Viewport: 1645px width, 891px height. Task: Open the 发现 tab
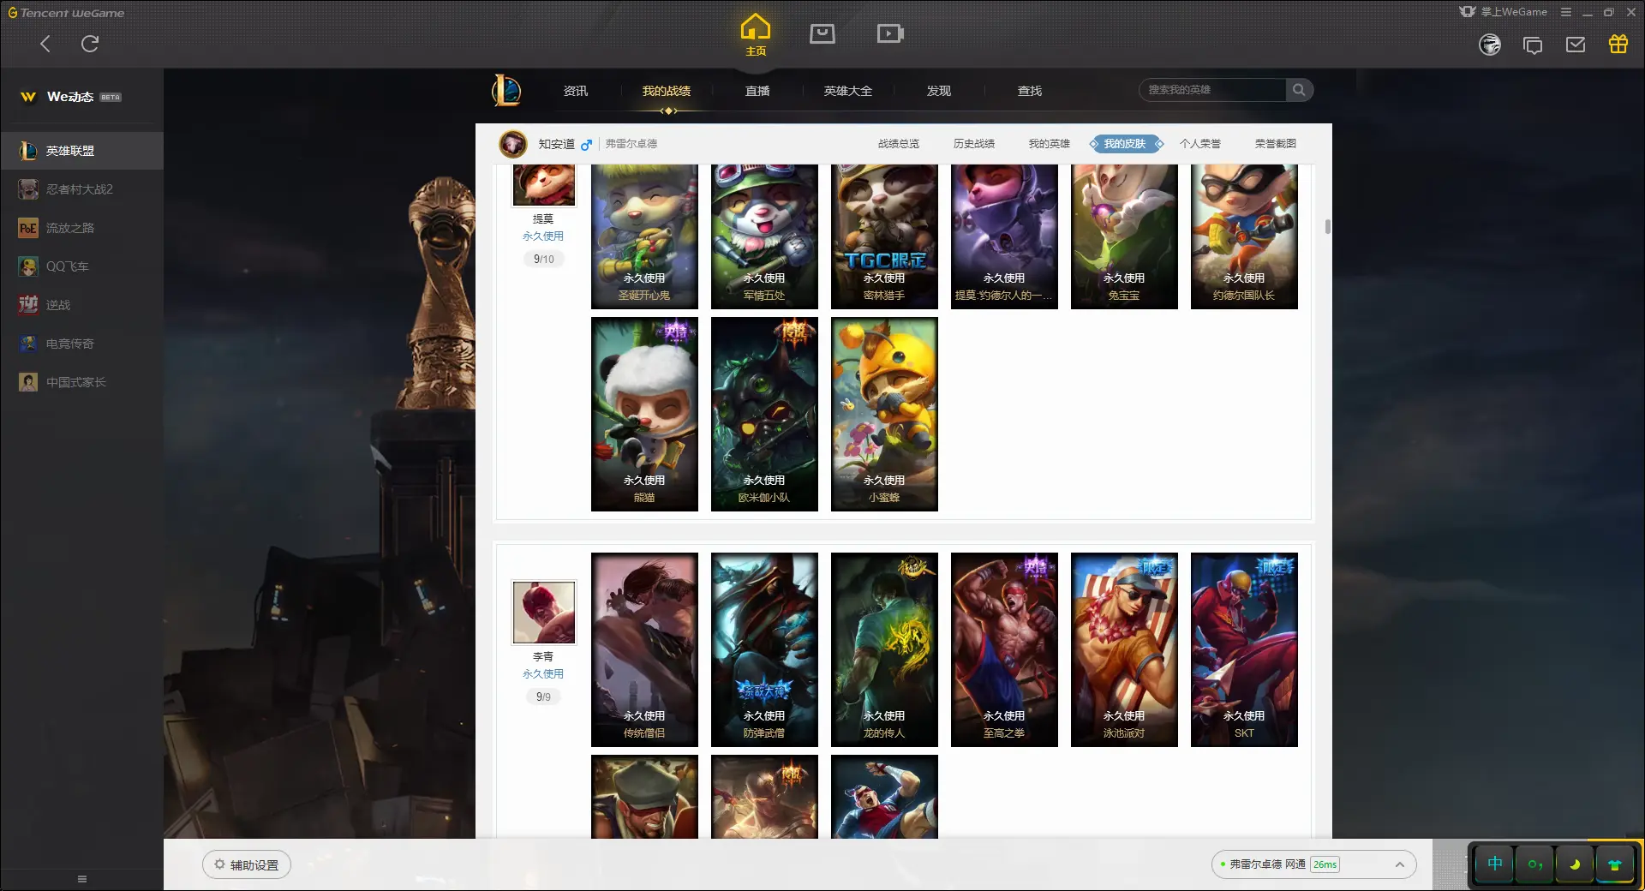tap(939, 91)
